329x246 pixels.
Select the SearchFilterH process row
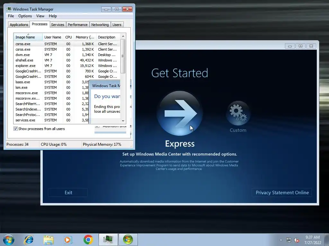click(51, 104)
